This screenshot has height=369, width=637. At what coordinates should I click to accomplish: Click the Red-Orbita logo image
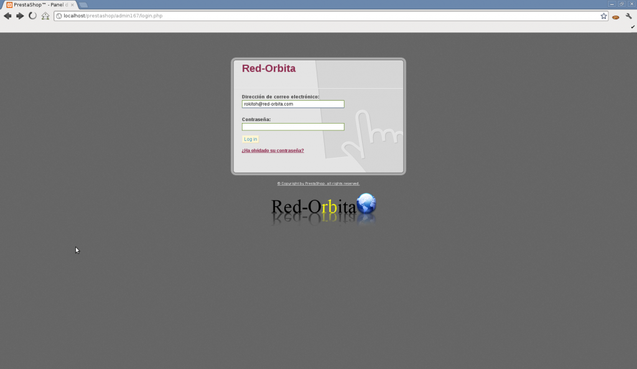(323, 209)
